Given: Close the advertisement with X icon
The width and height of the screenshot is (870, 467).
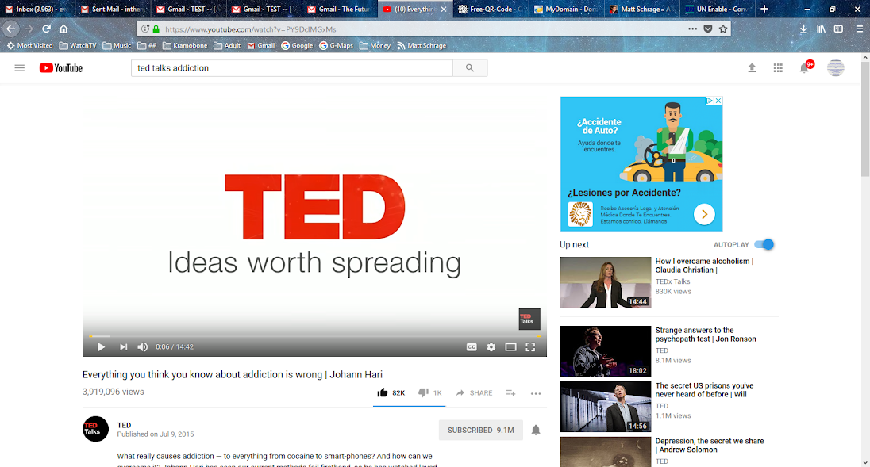Looking at the screenshot, I should 718,101.
